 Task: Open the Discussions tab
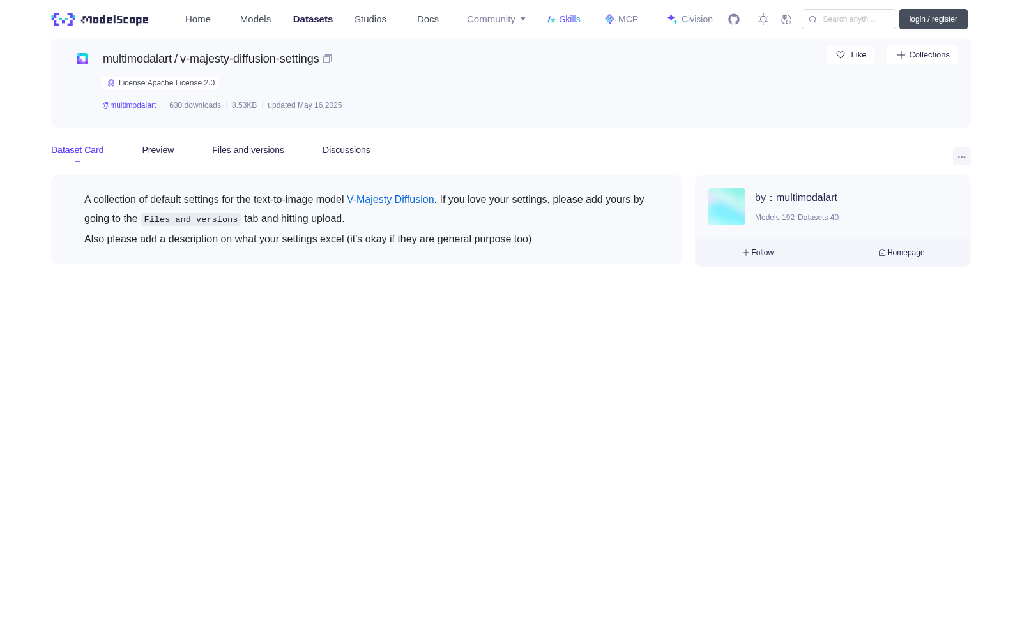pyautogui.click(x=346, y=150)
